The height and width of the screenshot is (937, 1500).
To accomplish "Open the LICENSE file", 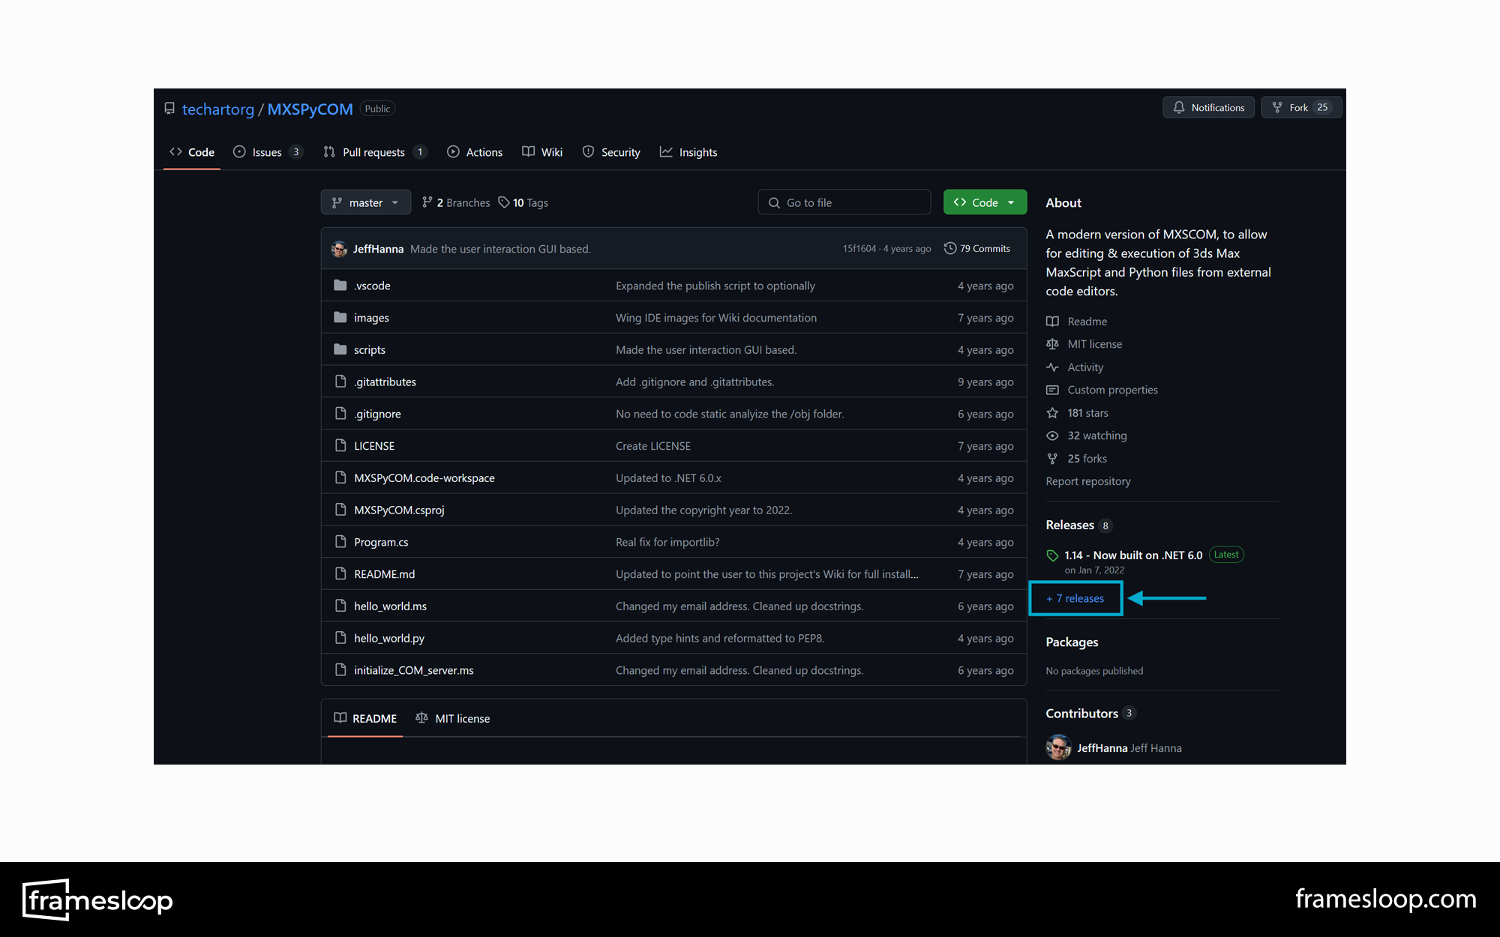I will [374, 446].
